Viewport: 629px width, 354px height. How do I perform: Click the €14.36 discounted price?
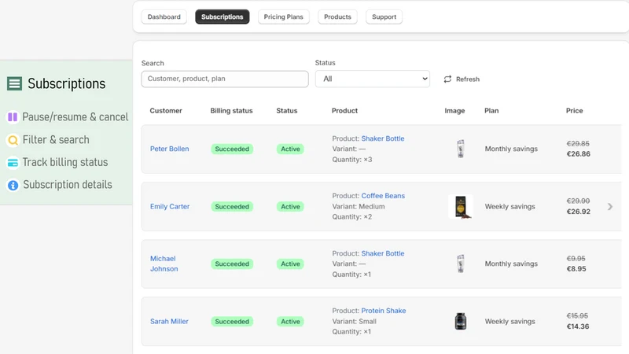coord(578,326)
